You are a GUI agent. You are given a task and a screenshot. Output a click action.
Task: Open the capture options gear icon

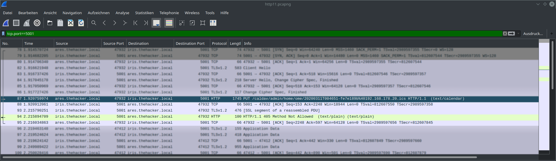pos(37,23)
